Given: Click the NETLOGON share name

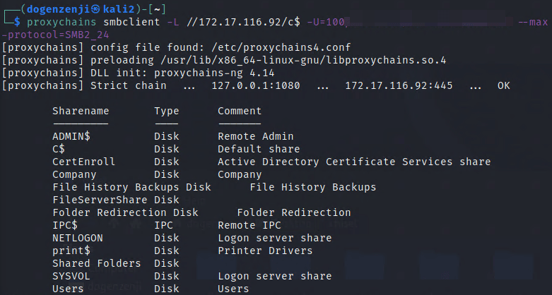Looking at the screenshot, I should (x=78, y=238).
